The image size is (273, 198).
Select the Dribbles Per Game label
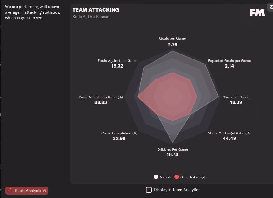pyautogui.click(x=173, y=149)
